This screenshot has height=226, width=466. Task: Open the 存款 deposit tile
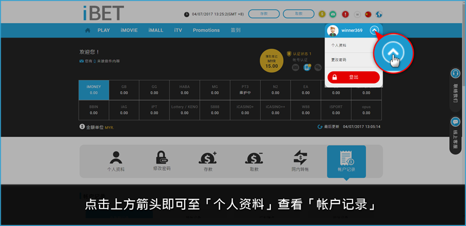208,162
